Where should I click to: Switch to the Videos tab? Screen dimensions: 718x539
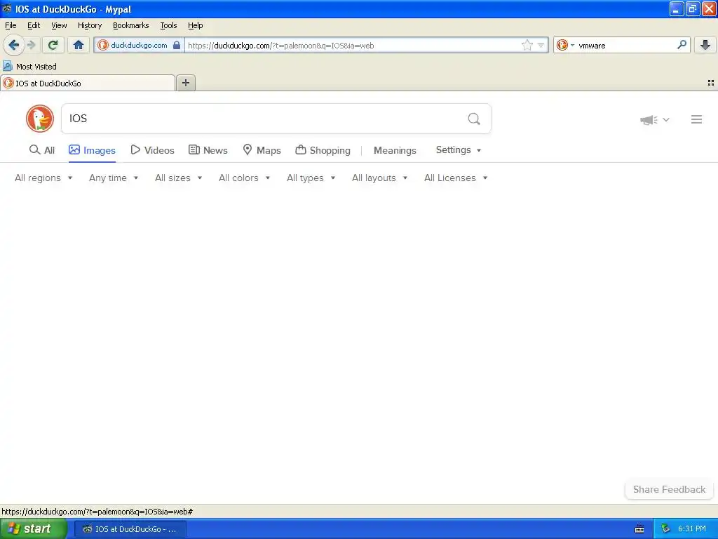(x=152, y=150)
